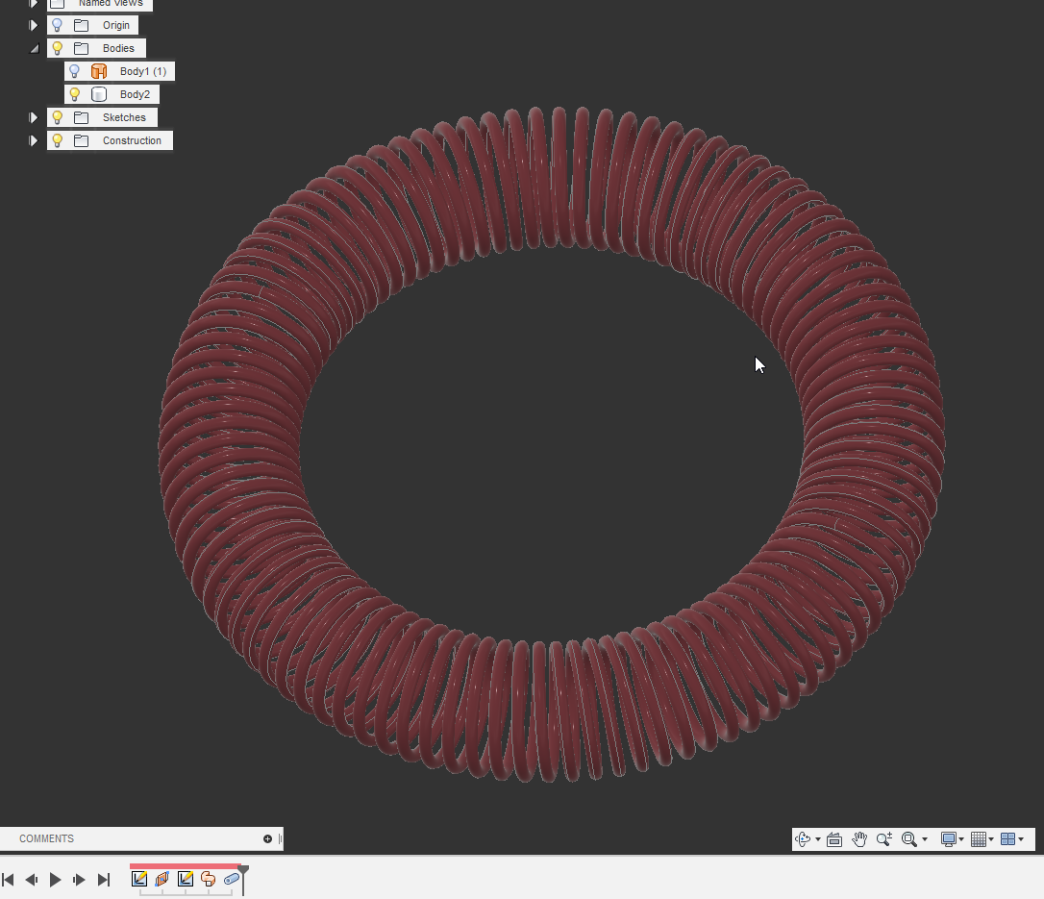
Task: Select the Zoom tool
Action: pos(883,838)
